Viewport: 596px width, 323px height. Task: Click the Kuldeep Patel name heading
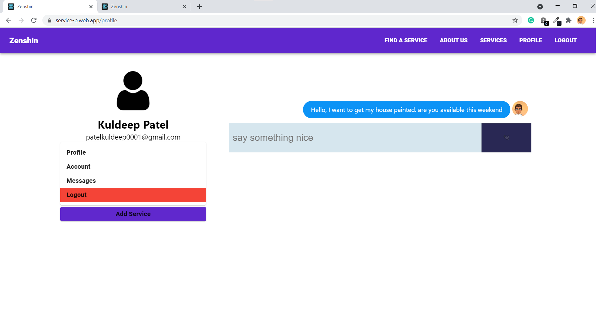133,125
